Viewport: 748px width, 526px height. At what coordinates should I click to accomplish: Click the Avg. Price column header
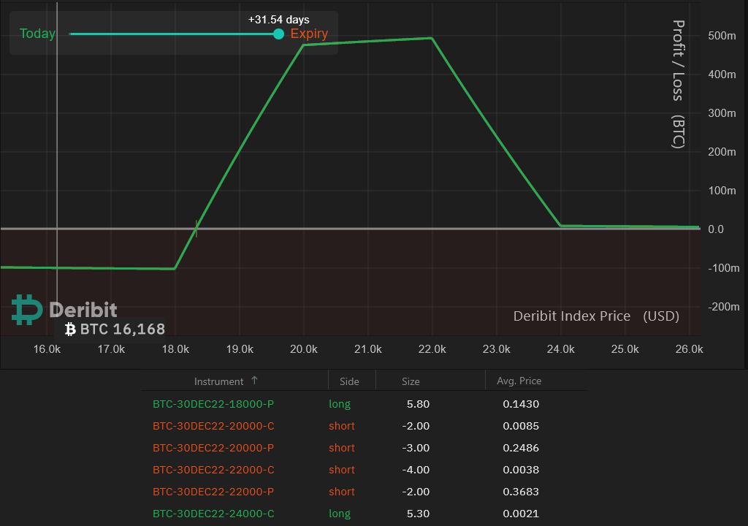point(519,380)
